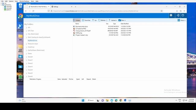The width and height of the screenshot is (196, 110).
Task: Open File Explorer from the taskbar
Action: [107, 101]
